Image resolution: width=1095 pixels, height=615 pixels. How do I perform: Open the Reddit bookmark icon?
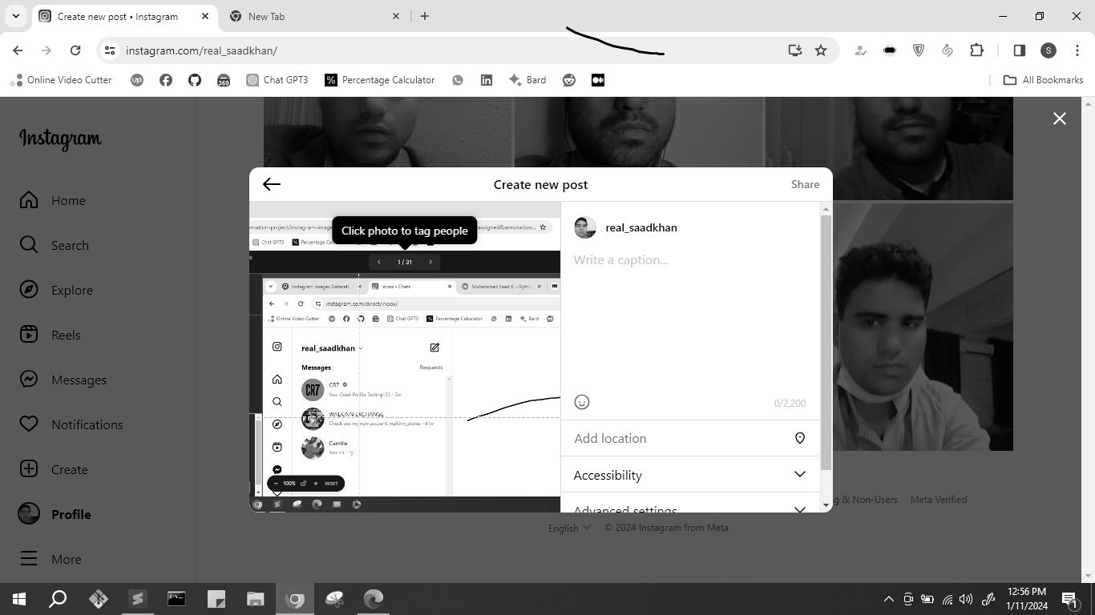tap(569, 80)
